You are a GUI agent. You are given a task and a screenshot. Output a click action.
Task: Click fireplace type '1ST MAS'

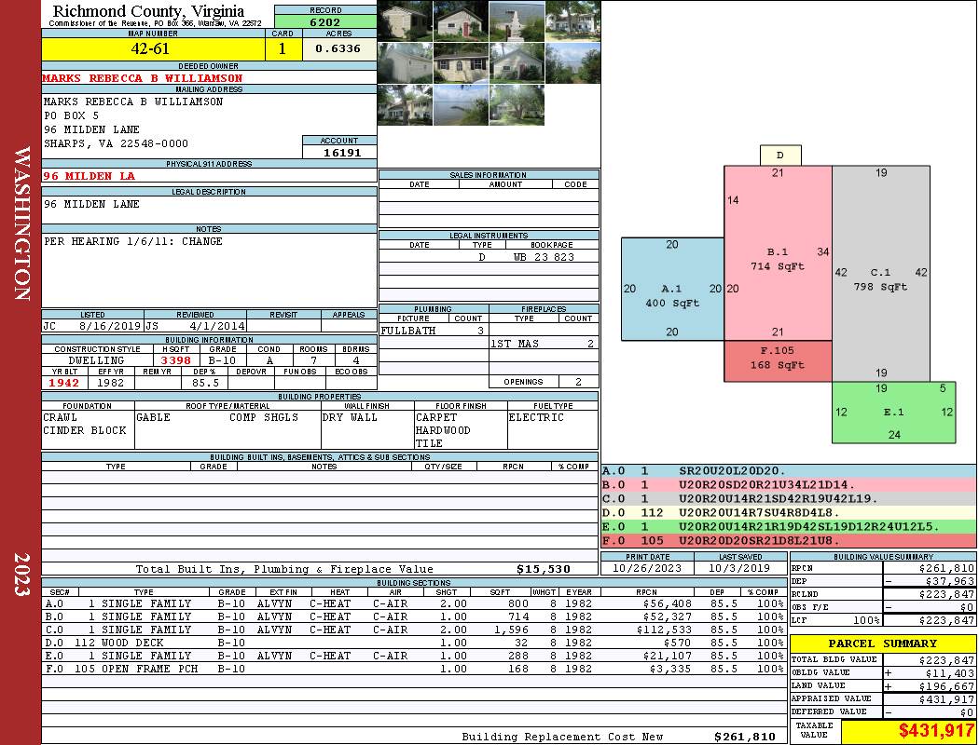tap(515, 344)
